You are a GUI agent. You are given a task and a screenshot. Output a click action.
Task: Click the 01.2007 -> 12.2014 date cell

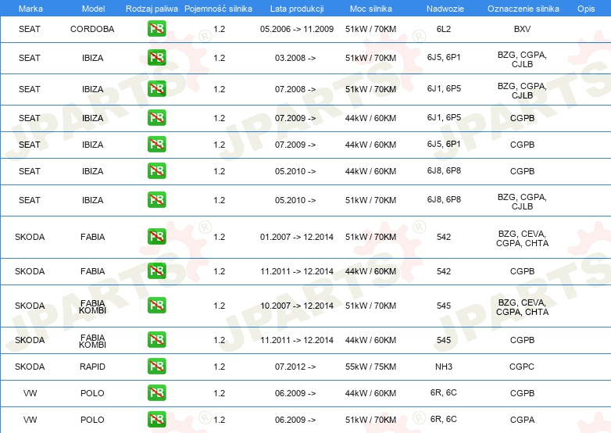(297, 237)
